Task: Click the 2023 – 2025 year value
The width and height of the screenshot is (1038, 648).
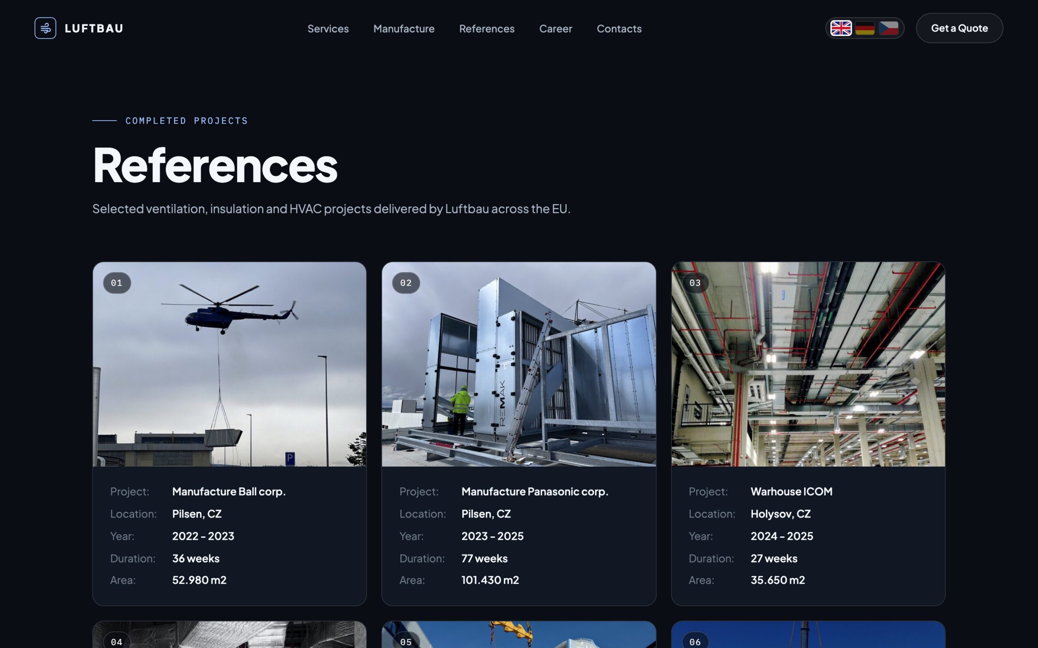Action: point(492,536)
